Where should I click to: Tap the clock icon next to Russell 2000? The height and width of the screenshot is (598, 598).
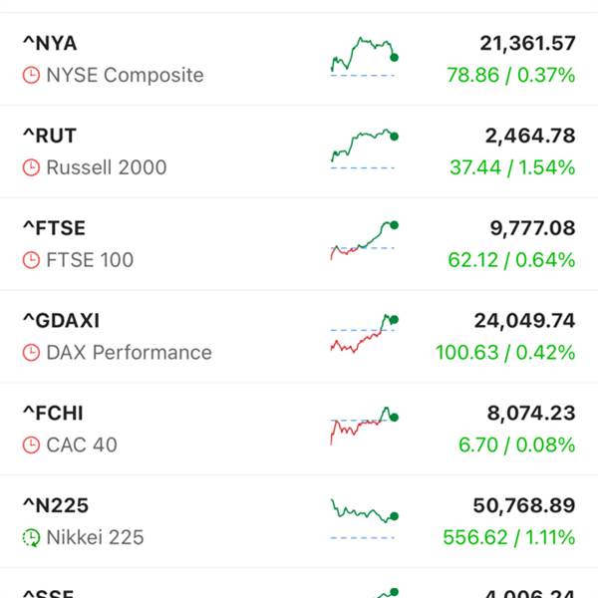tap(32, 168)
